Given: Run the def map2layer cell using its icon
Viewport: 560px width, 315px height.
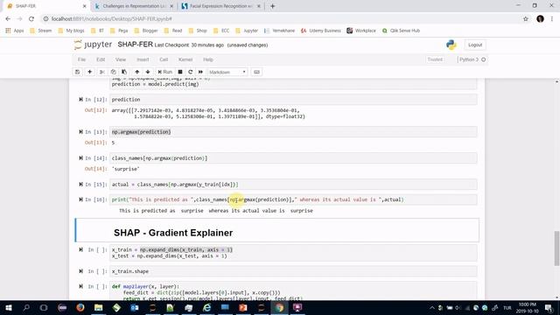Looking at the screenshot, I should (80, 286).
